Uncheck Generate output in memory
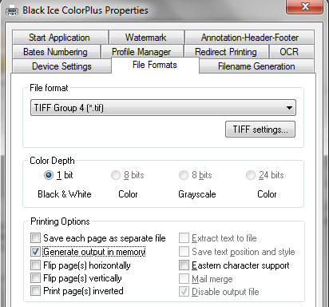Viewport: 329px width, 307px height. tap(35, 252)
